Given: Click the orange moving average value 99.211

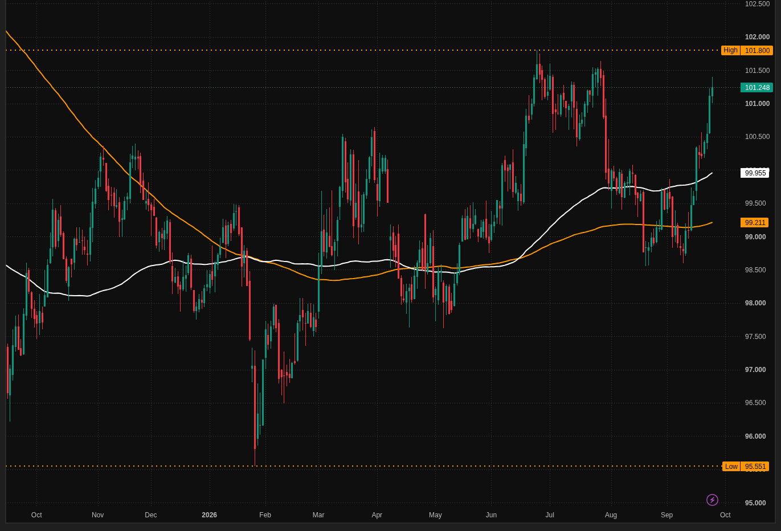Looking at the screenshot, I should pyautogui.click(x=755, y=223).
